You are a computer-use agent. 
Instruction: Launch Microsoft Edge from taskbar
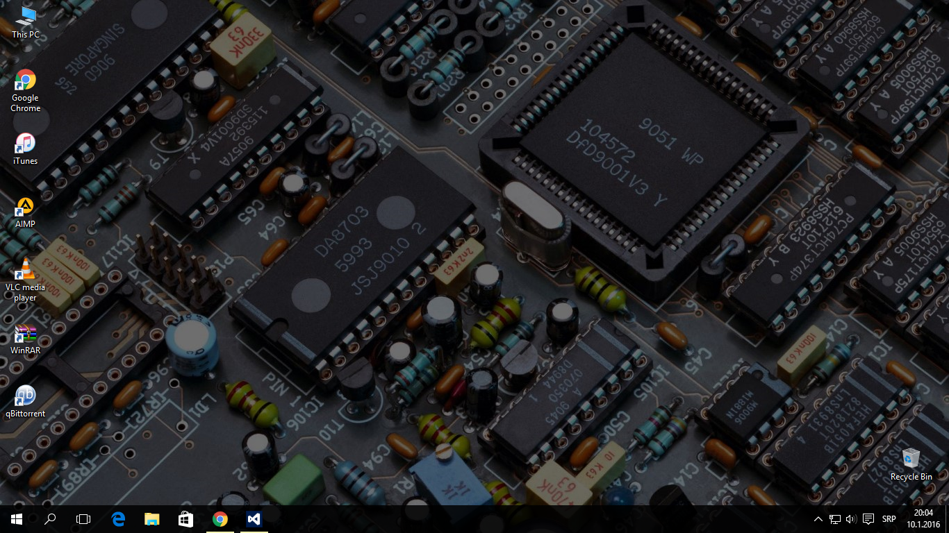click(x=118, y=518)
